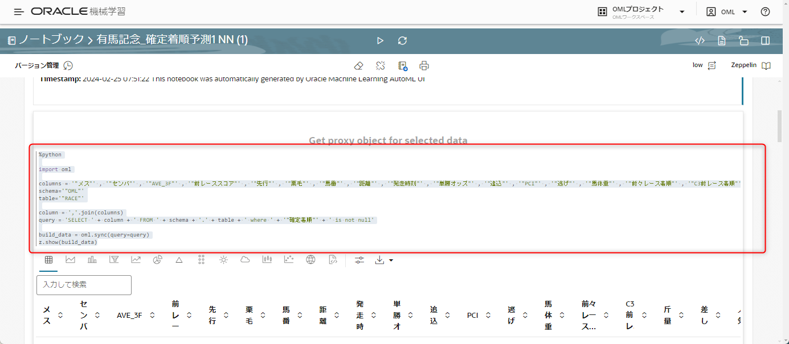
Task: Sort the 差し column
Action: (718, 315)
